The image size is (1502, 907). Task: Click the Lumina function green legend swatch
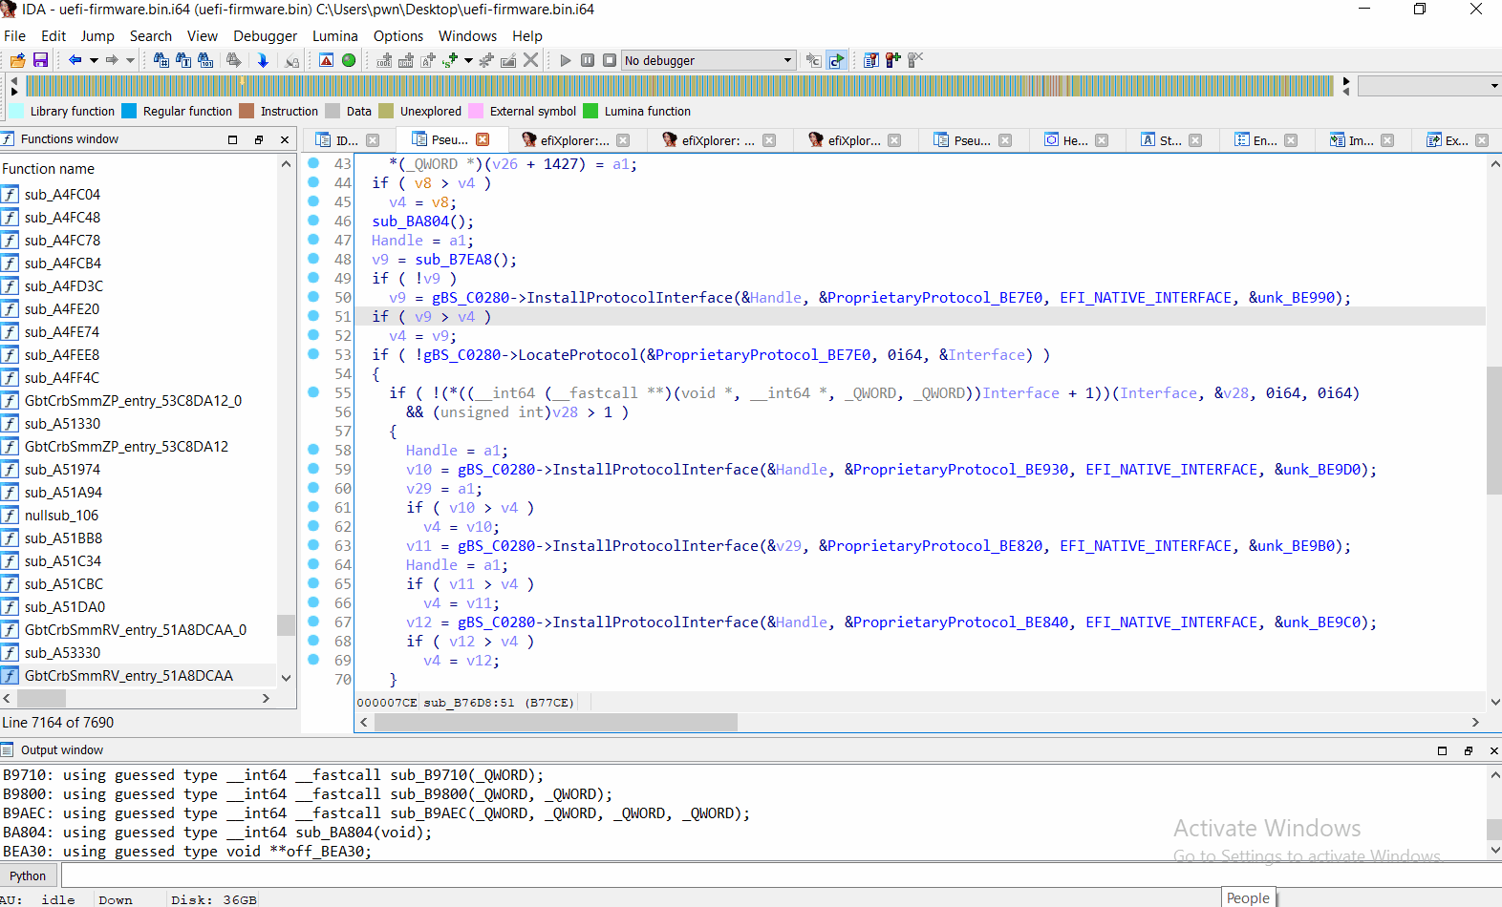(x=590, y=111)
